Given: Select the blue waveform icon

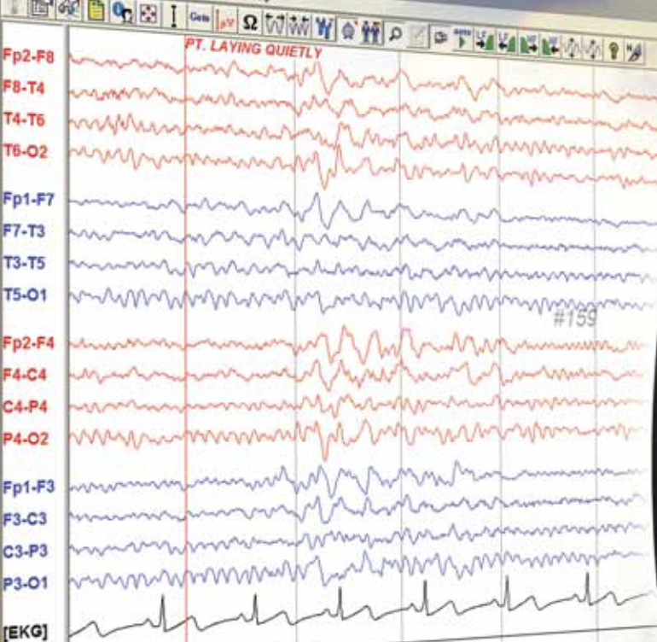Looking at the screenshot, I should pos(324,28).
